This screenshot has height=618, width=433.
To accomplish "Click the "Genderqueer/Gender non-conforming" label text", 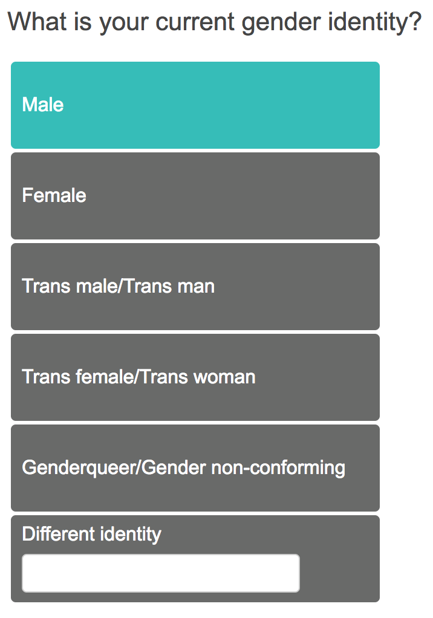I will click(x=183, y=467).
